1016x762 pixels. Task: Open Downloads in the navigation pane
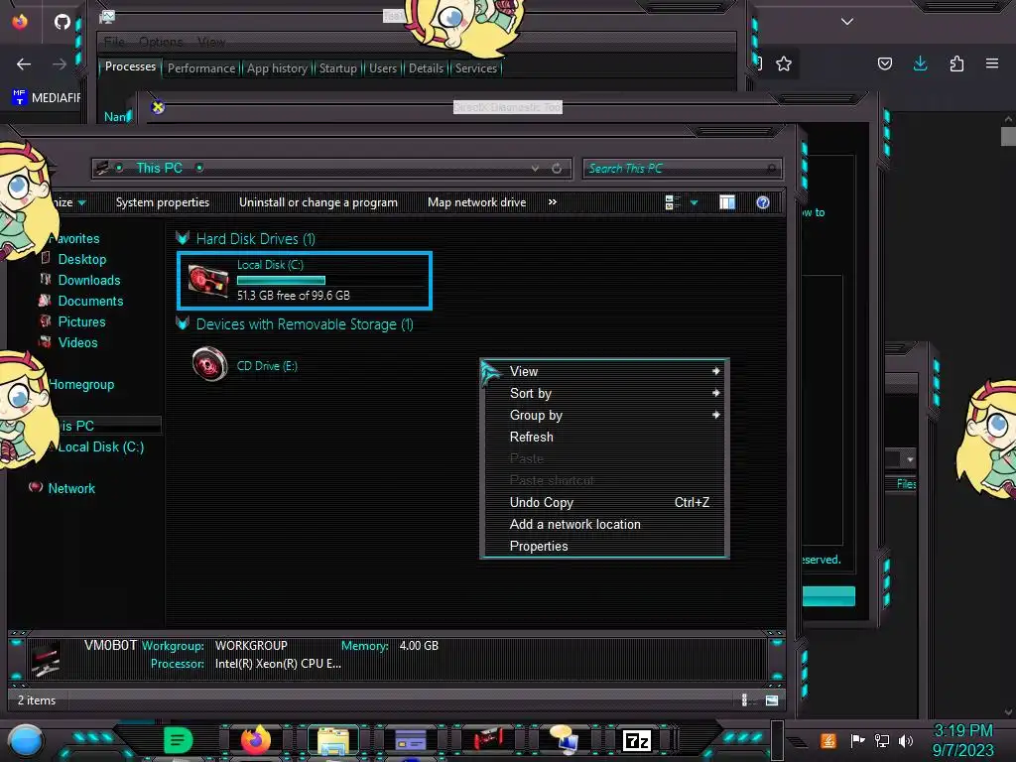[89, 280]
